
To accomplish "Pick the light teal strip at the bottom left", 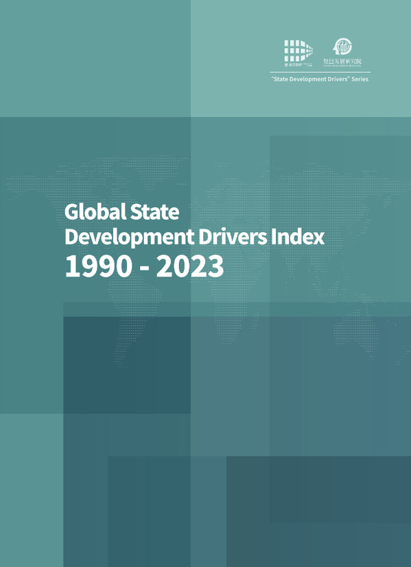I will 32,490.
